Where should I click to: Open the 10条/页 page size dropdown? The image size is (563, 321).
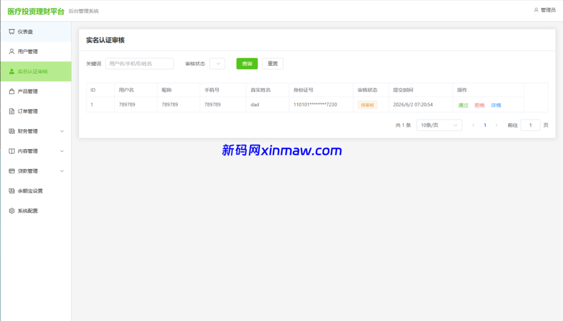439,125
